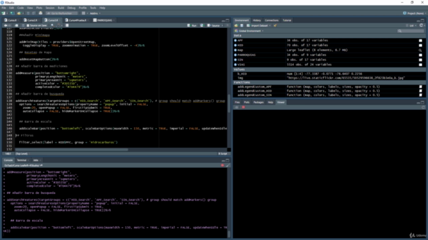This screenshot has height=240, width=428.
Task: Open the Connections tab
Action: coord(272,20)
